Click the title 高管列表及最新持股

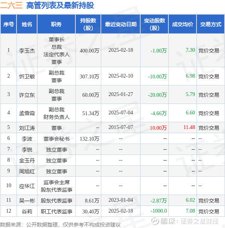pos(60,6)
